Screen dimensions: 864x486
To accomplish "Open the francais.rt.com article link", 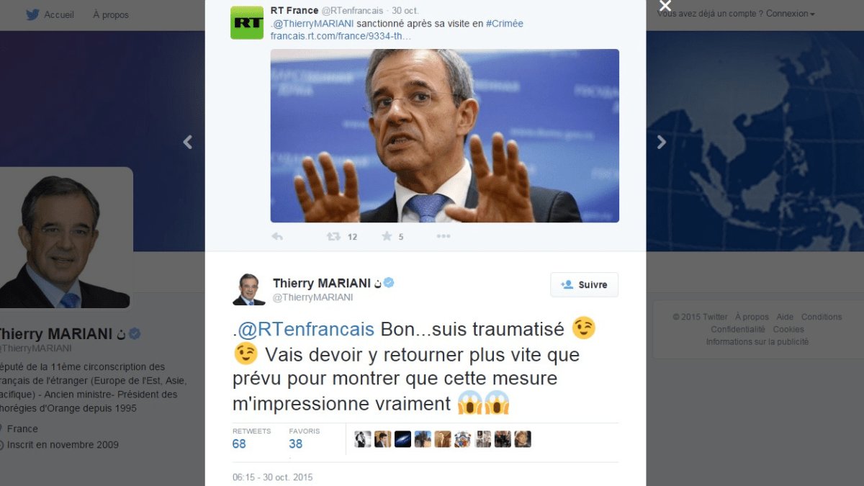I will [341, 36].
